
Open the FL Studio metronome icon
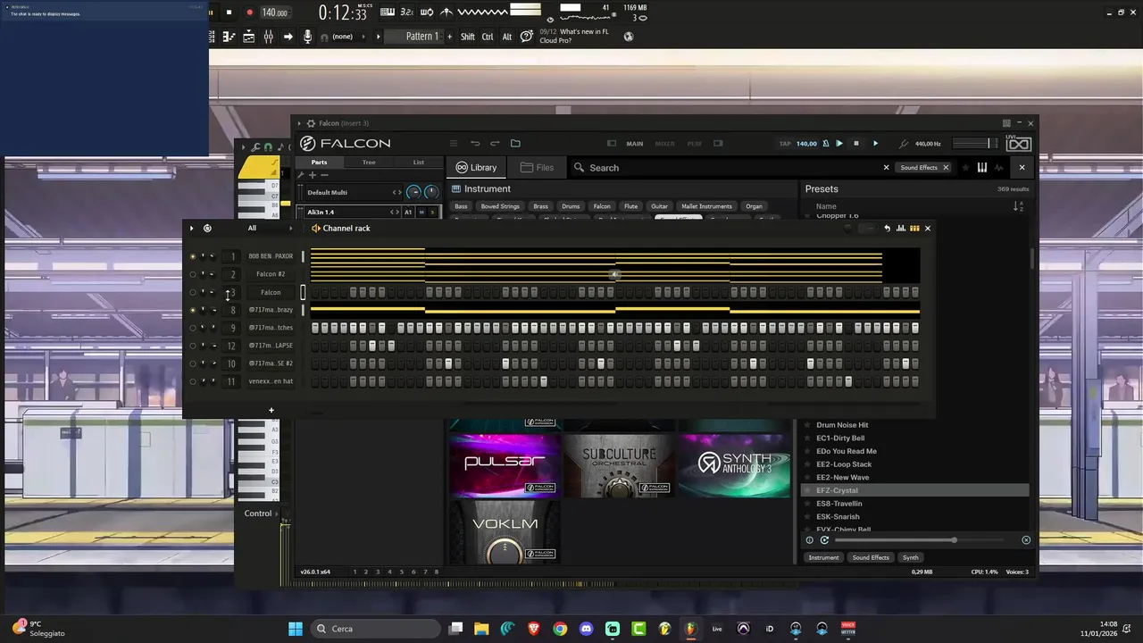pyautogui.click(x=446, y=12)
